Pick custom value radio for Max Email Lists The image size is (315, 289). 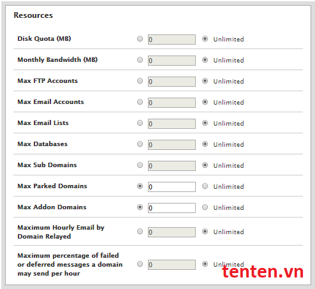pos(140,123)
